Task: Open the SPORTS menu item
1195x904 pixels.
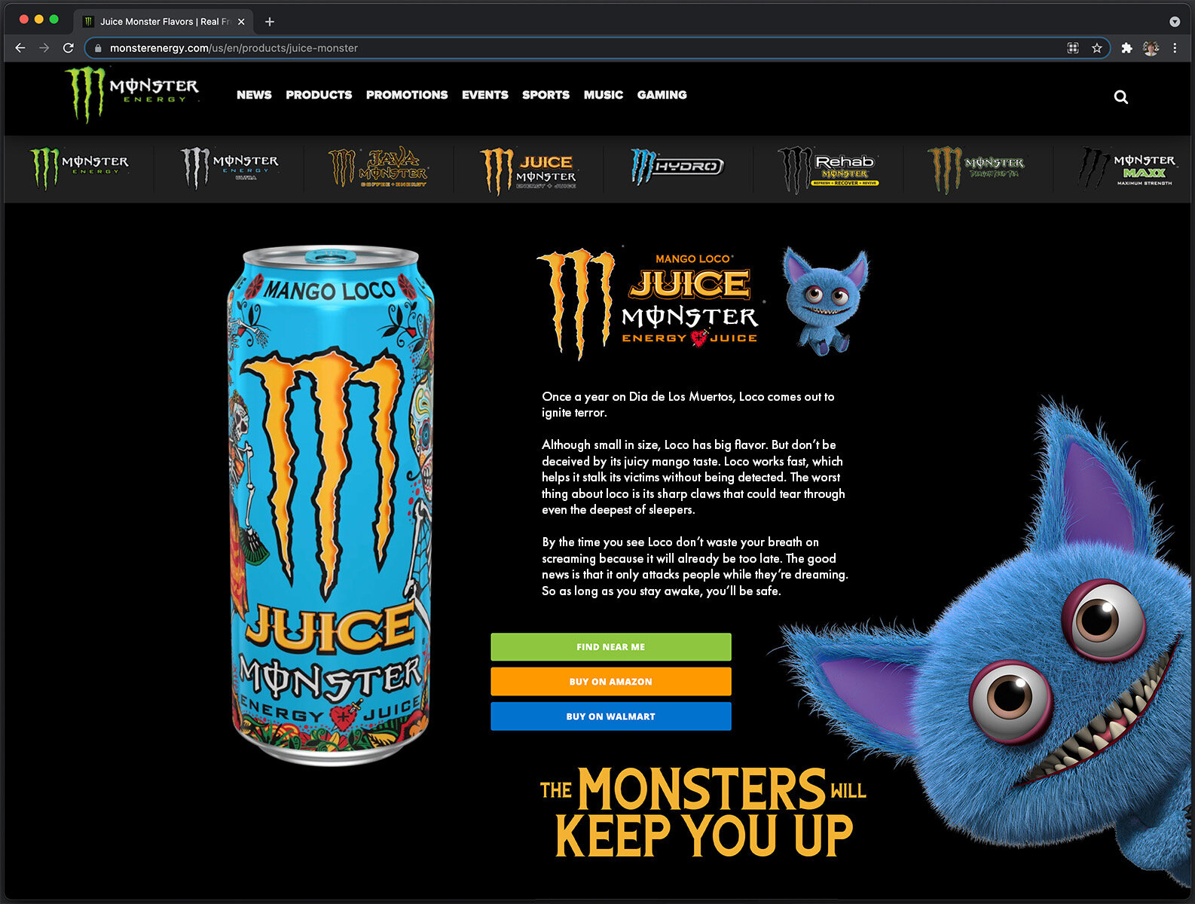Action: (x=546, y=95)
